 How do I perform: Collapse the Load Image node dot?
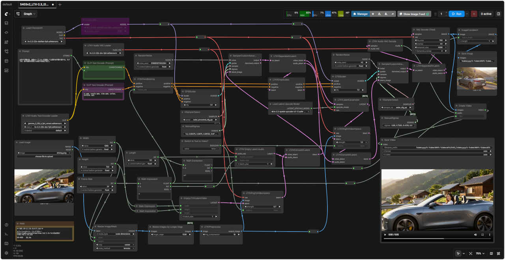pyautogui.click(x=17, y=142)
